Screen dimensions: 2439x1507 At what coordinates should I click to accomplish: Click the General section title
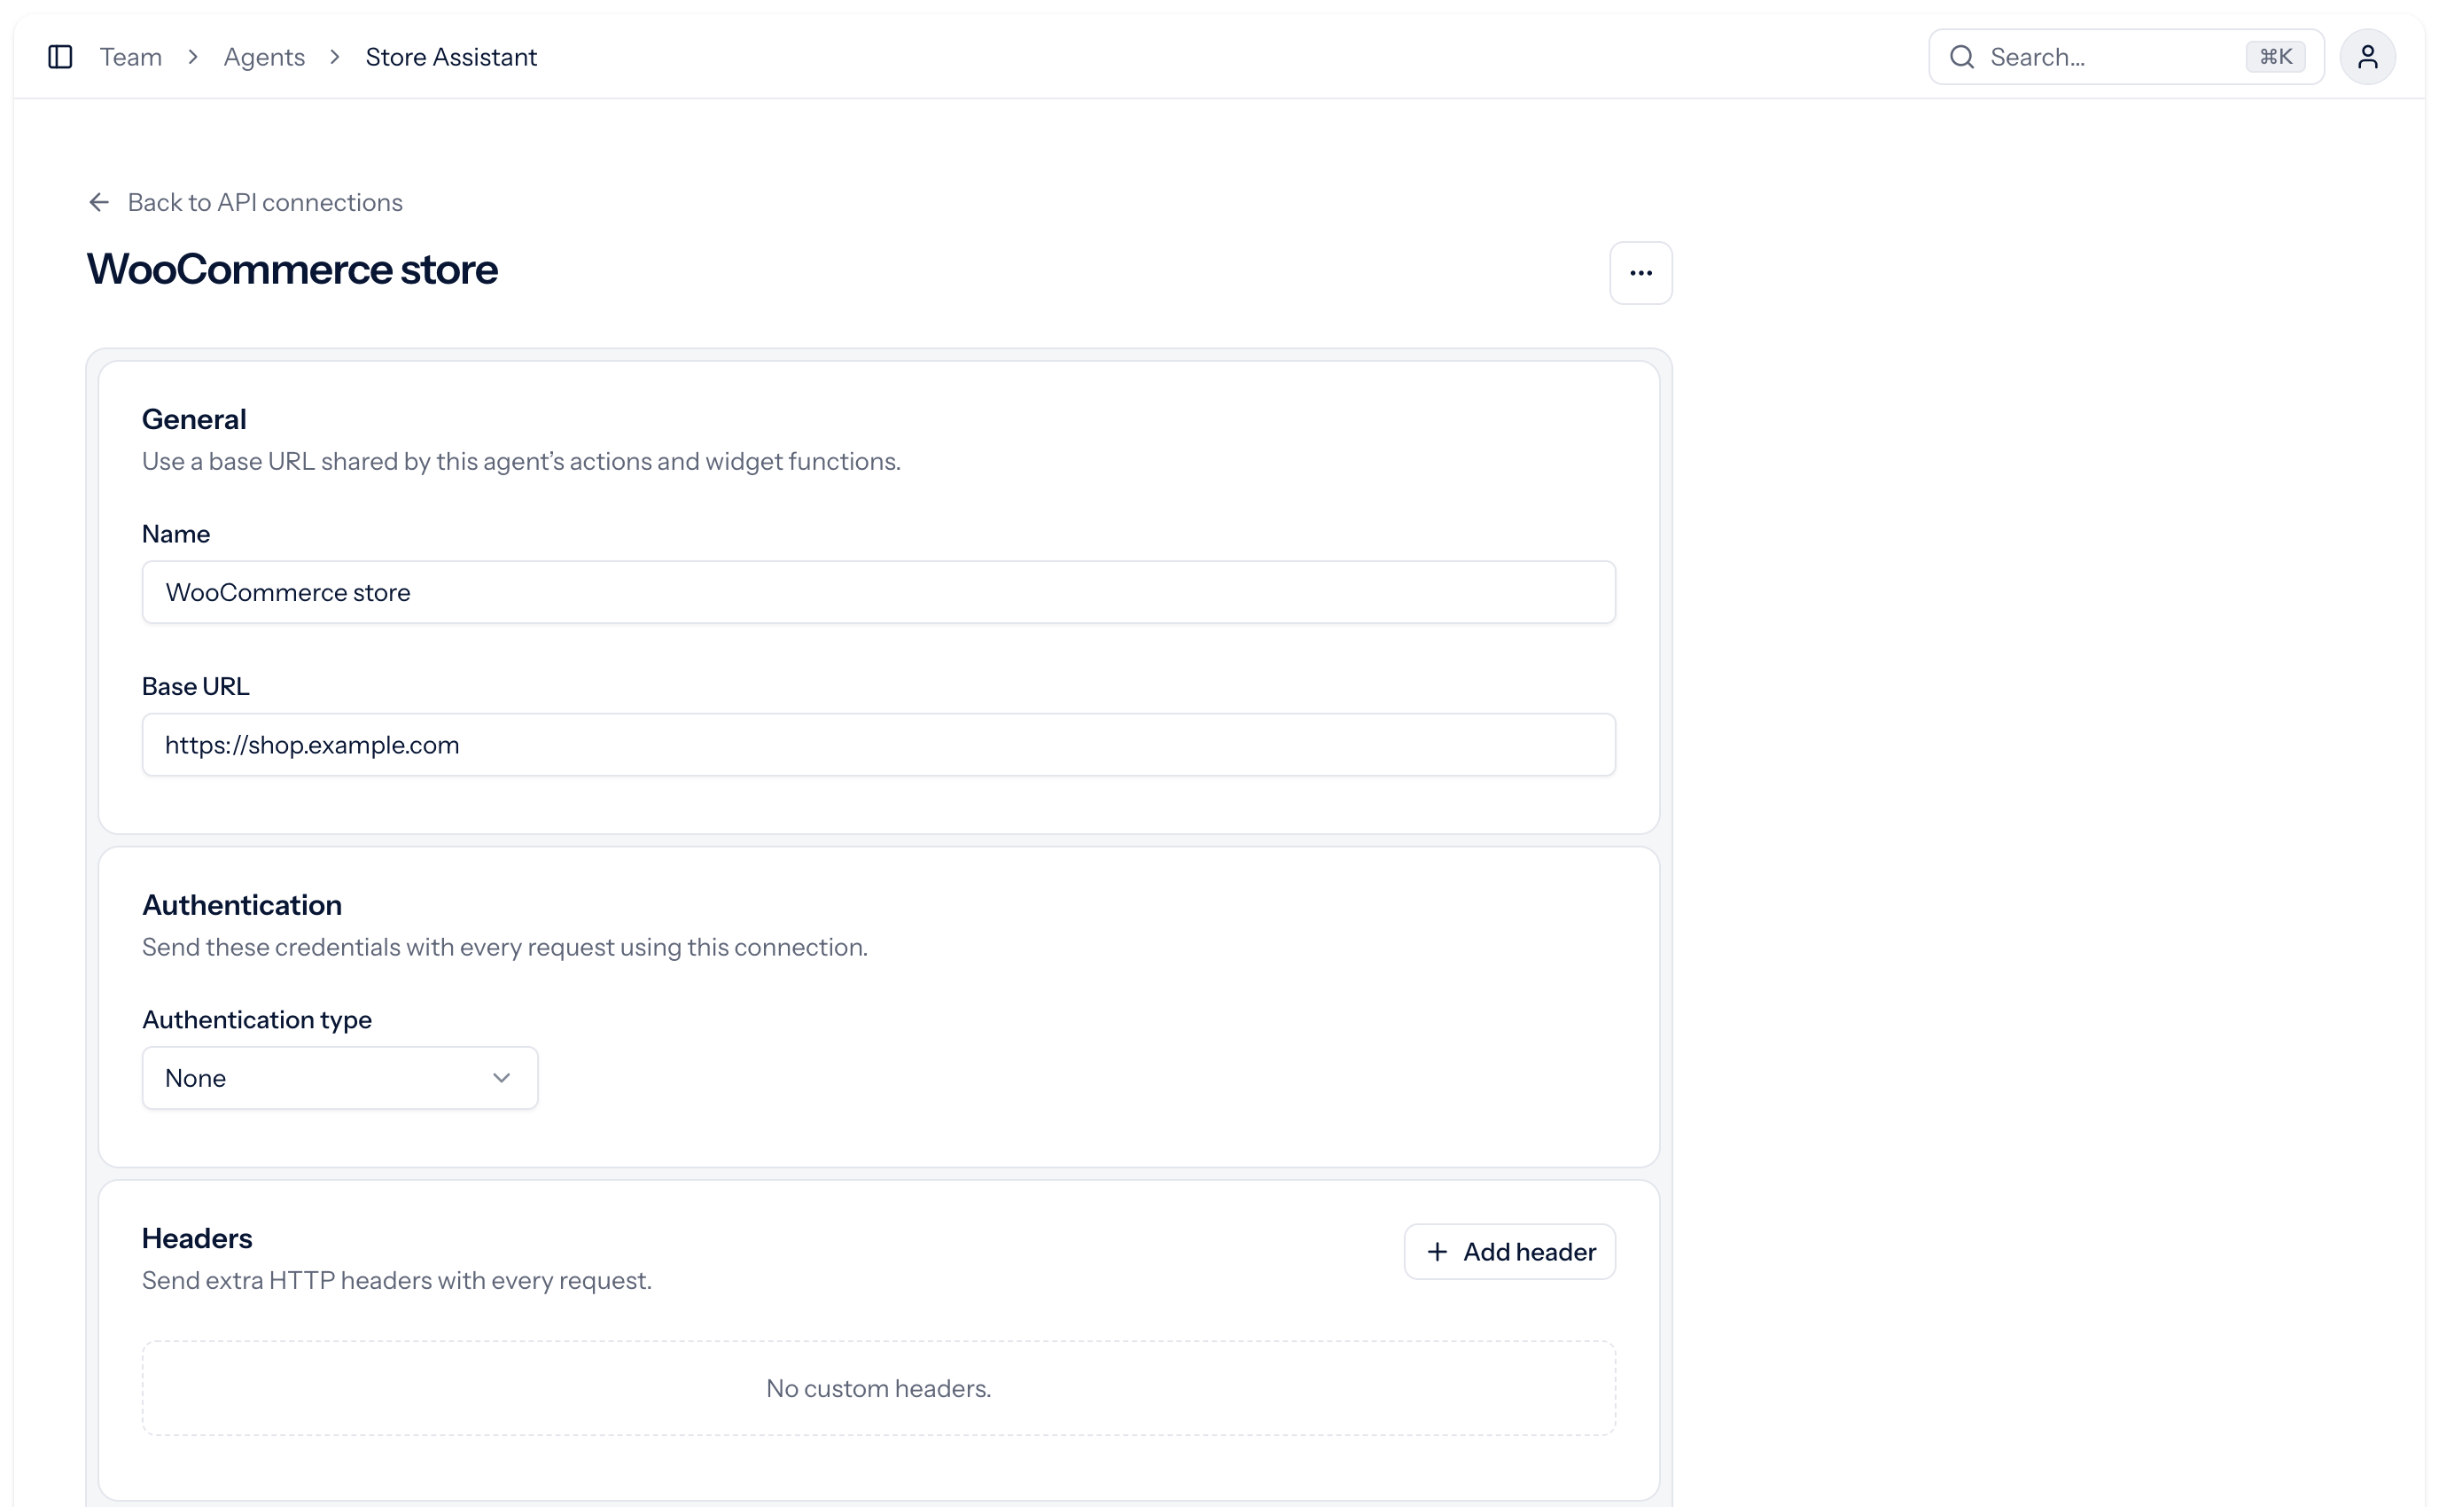194,419
